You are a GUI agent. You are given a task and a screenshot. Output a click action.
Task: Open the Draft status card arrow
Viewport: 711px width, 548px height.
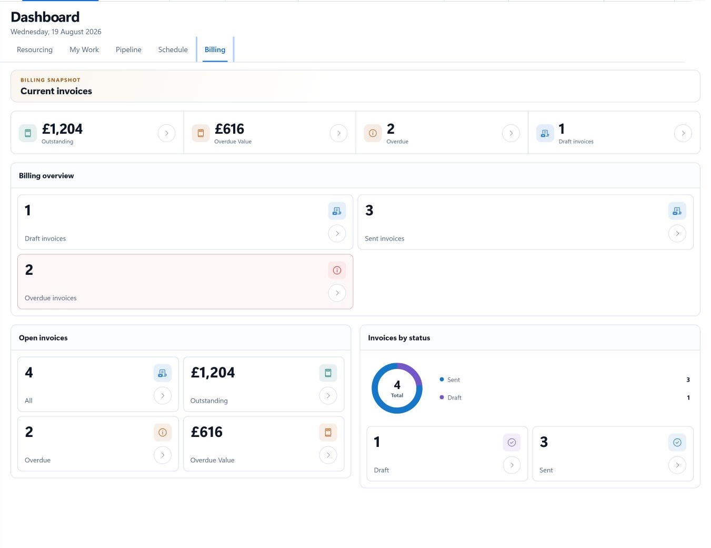[512, 465]
